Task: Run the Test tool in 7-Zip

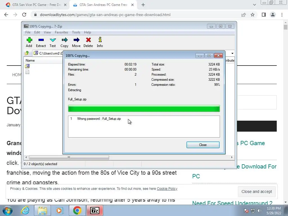Action: pyautogui.click(x=53, y=42)
